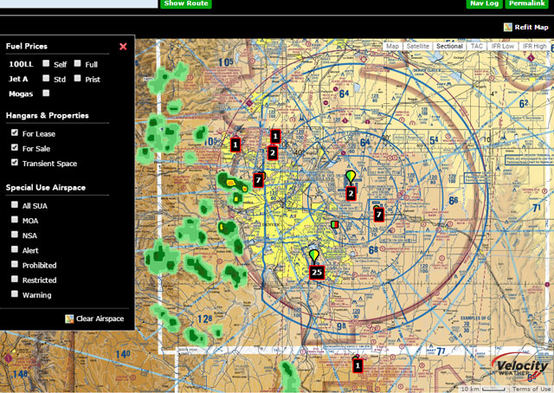Click marker 1 right of 105 elevation label

[x=235, y=145]
